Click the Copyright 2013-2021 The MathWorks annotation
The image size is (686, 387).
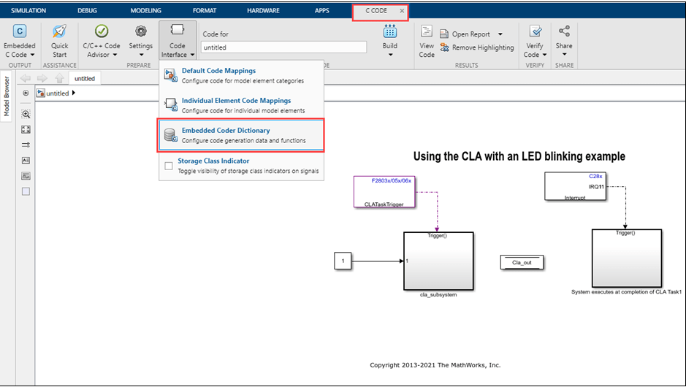coord(435,365)
